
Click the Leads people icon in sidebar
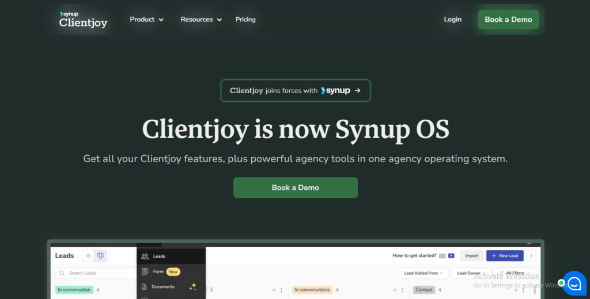tap(145, 256)
